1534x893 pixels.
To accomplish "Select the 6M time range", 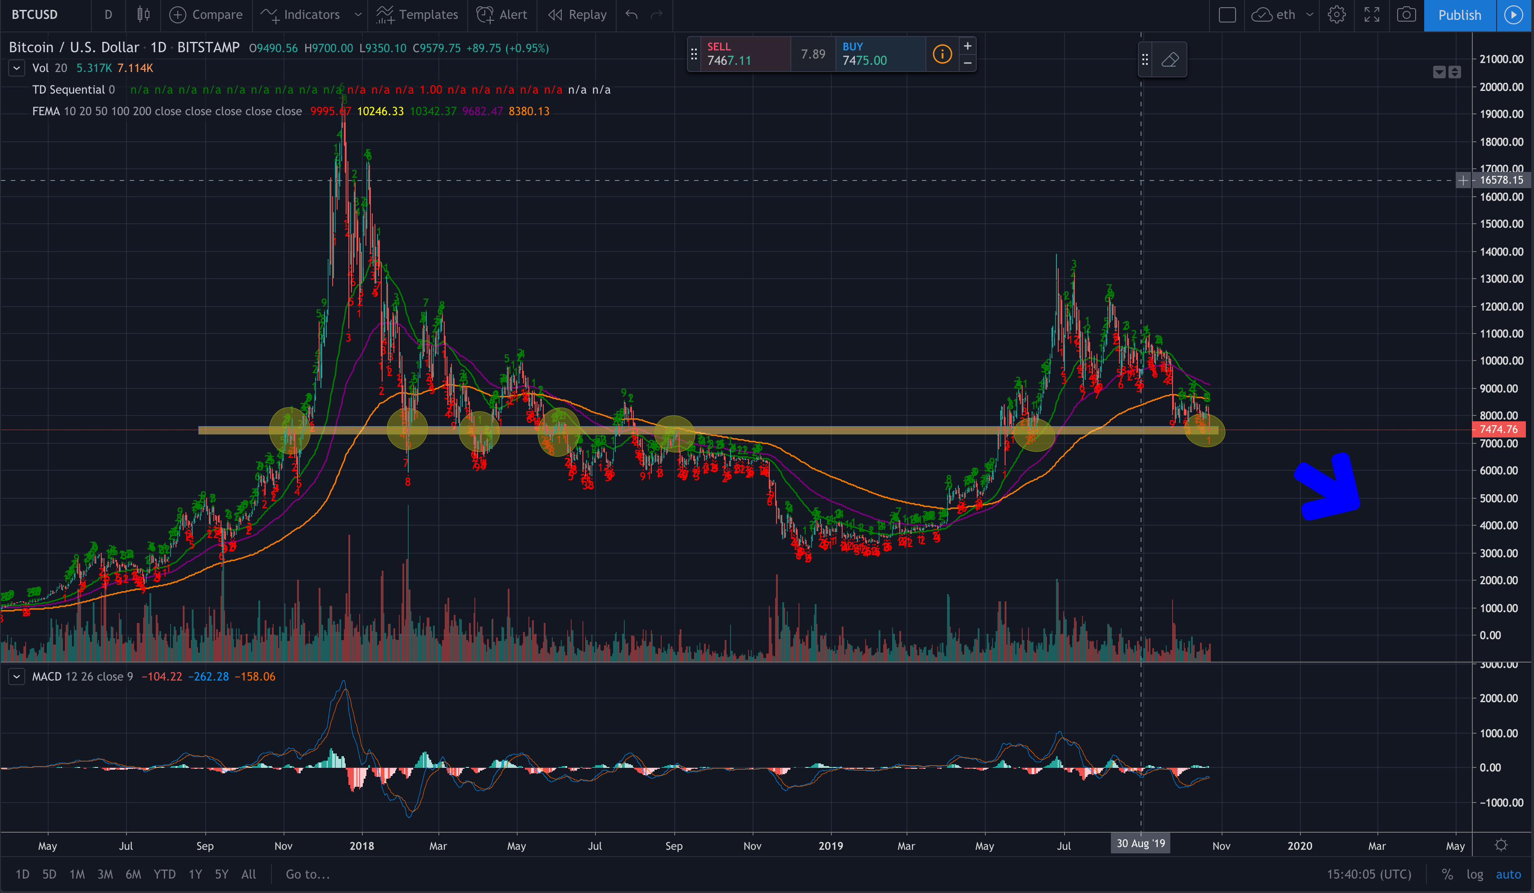I will pyautogui.click(x=133, y=874).
